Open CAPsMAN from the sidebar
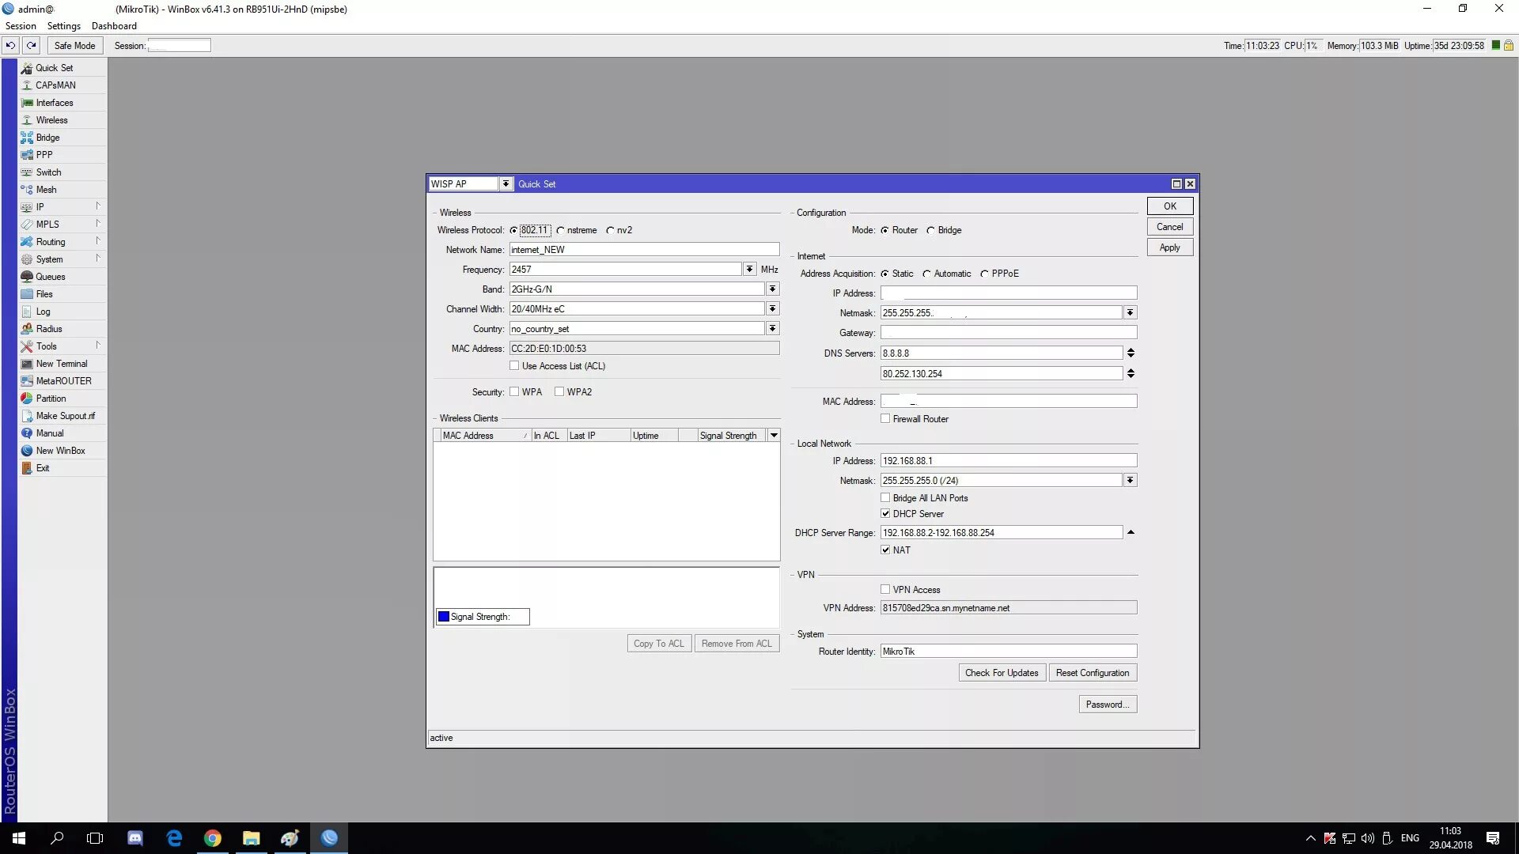This screenshot has width=1519, height=854. (x=55, y=85)
